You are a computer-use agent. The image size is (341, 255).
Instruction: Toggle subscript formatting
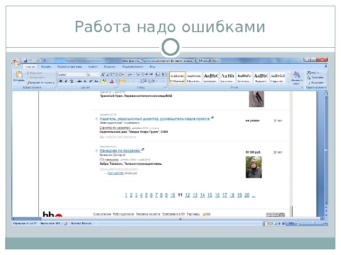(85, 81)
